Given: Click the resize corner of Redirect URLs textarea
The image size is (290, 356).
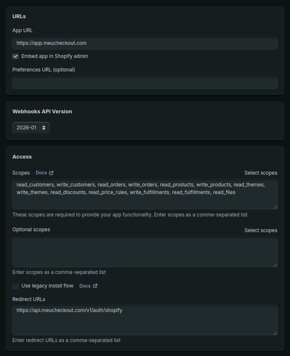Looking at the screenshot, I should tap(275, 333).
